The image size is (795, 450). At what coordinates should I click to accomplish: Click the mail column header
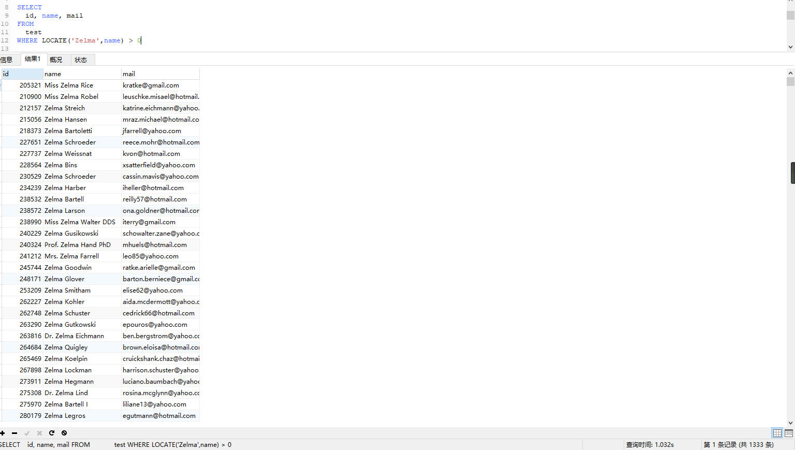160,74
